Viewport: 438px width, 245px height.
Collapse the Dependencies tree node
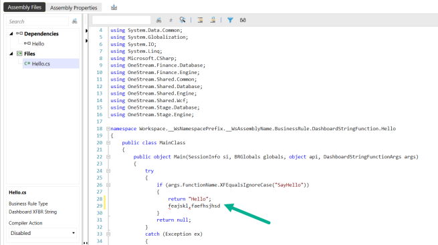11,34
